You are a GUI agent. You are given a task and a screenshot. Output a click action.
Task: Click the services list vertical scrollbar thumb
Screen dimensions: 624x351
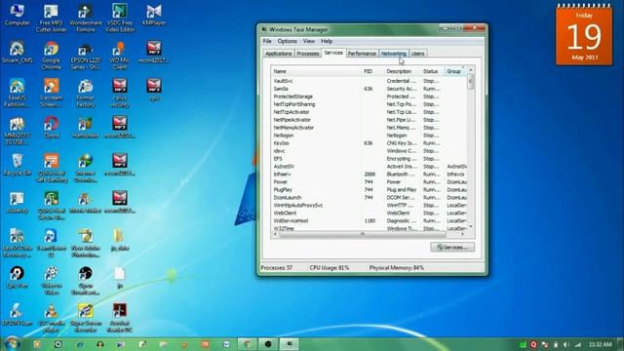click(471, 82)
